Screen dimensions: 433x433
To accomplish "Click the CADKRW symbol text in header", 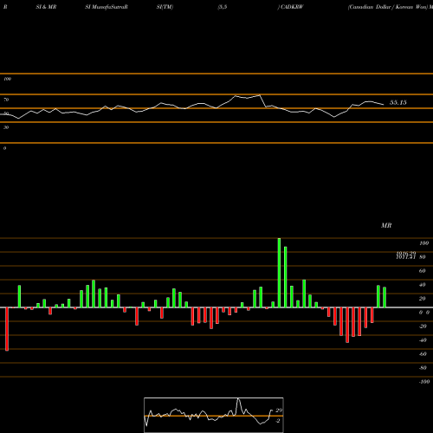I will (292, 7).
